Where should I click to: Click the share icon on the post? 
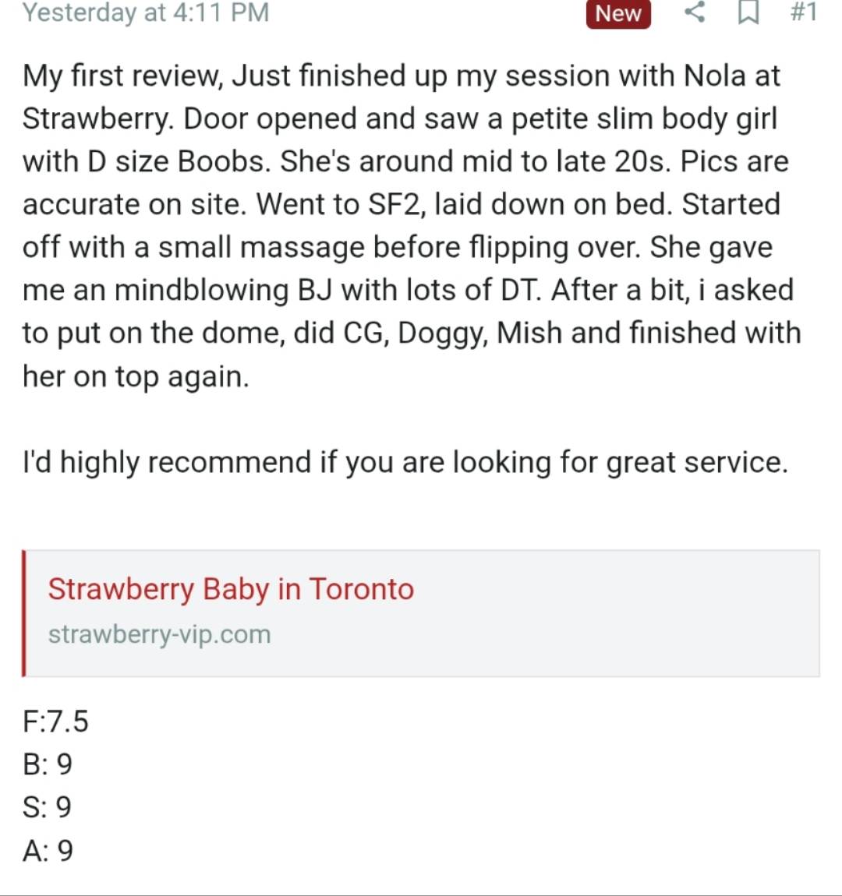695,12
